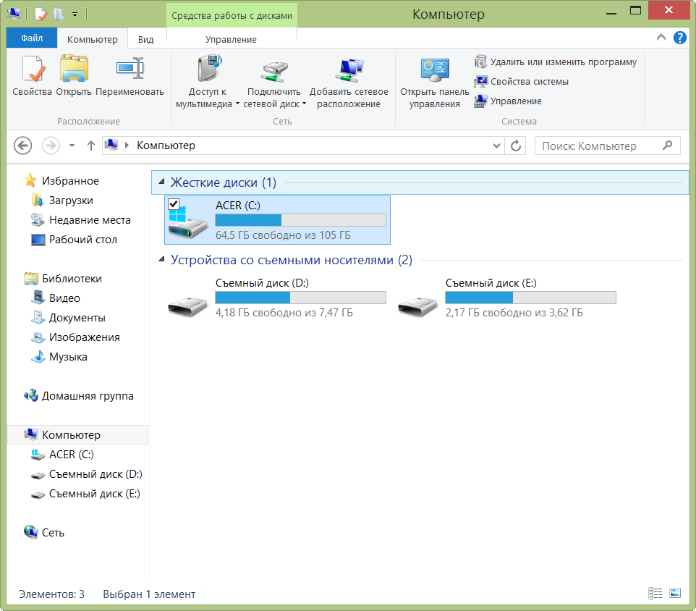Click the Поиск: Компьютер search field
The width and height of the screenshot is (696, 611).
click(x=608, y=146)
